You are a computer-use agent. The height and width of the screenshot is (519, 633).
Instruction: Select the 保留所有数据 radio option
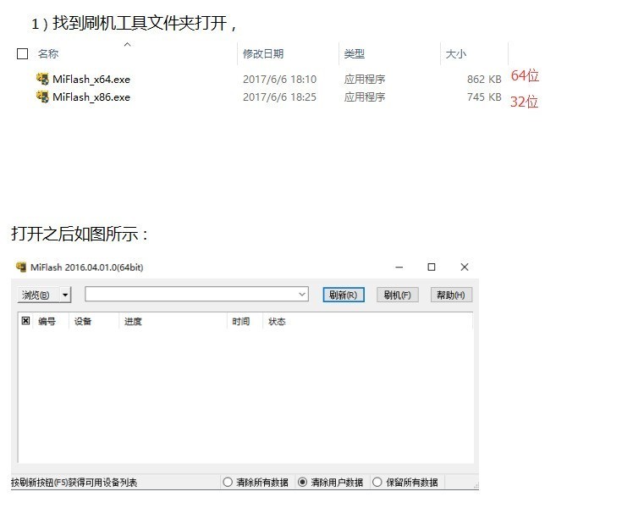click(x=377, y=482)
